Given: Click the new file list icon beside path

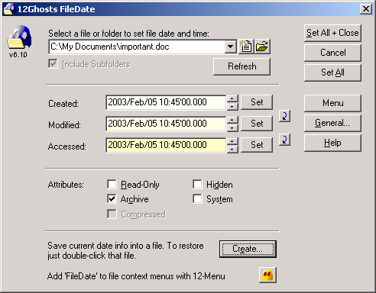Looking at the screenshot, I should [x=246, y=47].
